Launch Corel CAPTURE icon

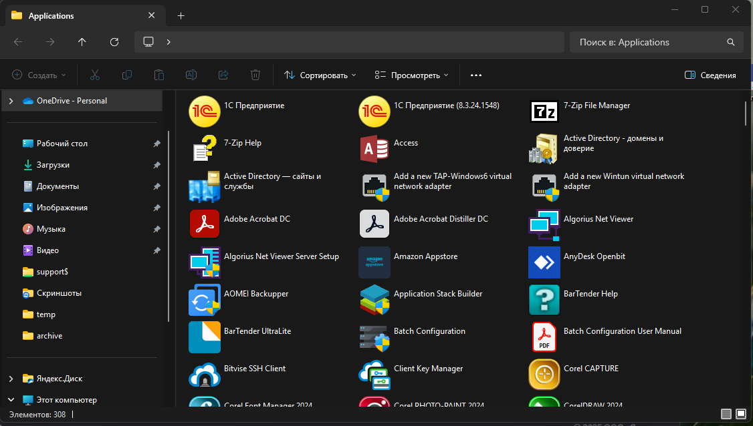click(544, 374)
